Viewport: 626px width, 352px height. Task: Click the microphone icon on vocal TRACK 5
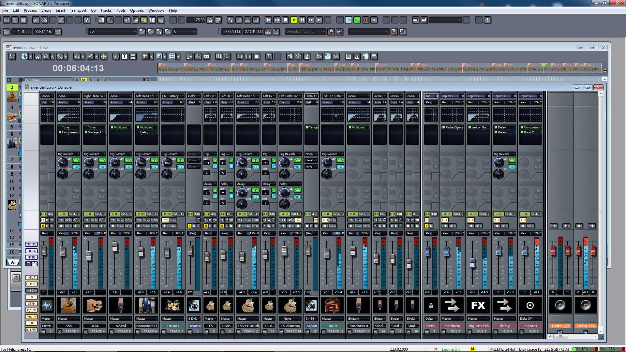point(121,305)
